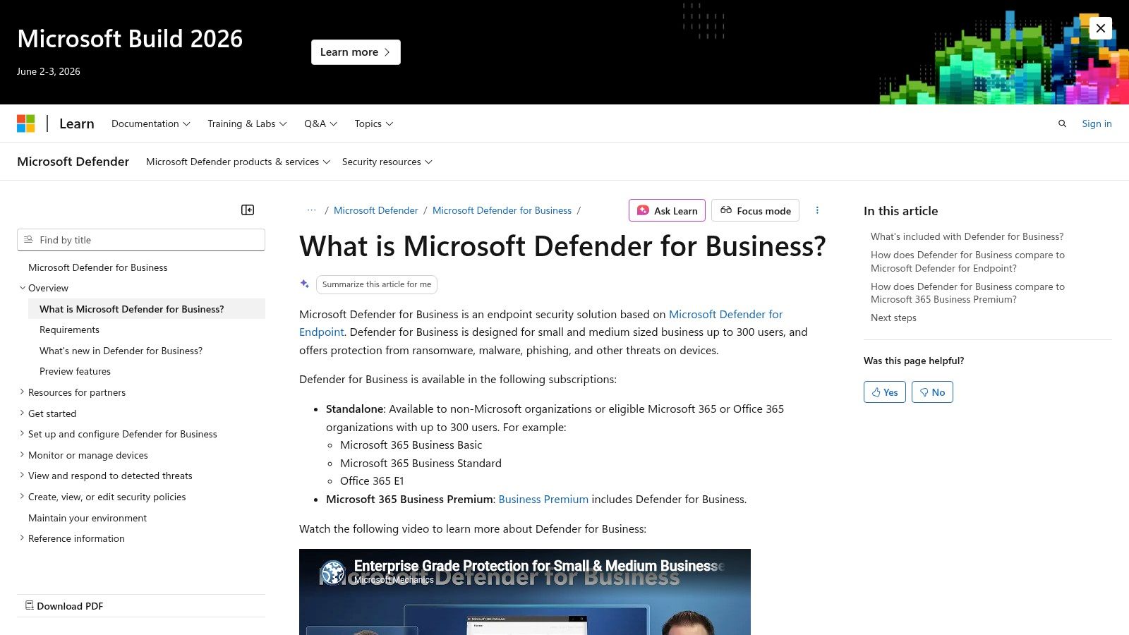Click the Find by title input

point(141,240)
